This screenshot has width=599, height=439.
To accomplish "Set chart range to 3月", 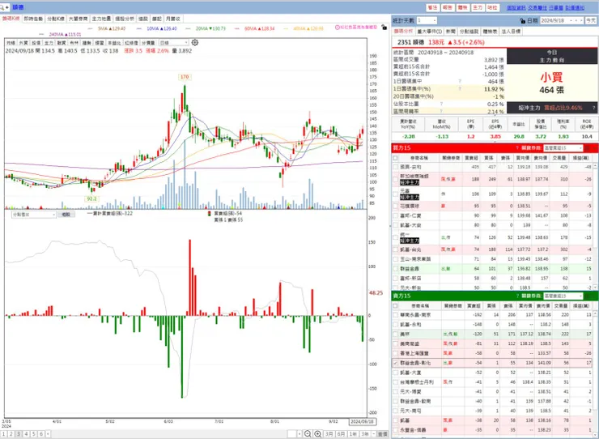I will point(329,433).
